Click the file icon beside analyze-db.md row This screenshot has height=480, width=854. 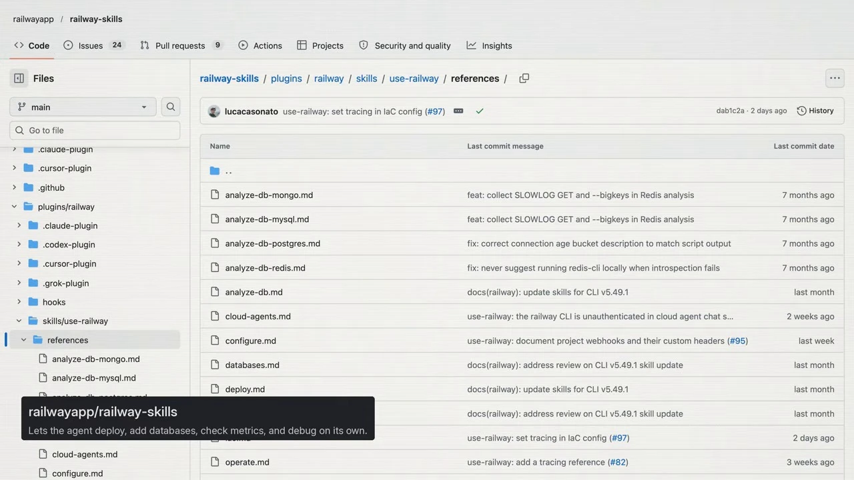(215, 292)
